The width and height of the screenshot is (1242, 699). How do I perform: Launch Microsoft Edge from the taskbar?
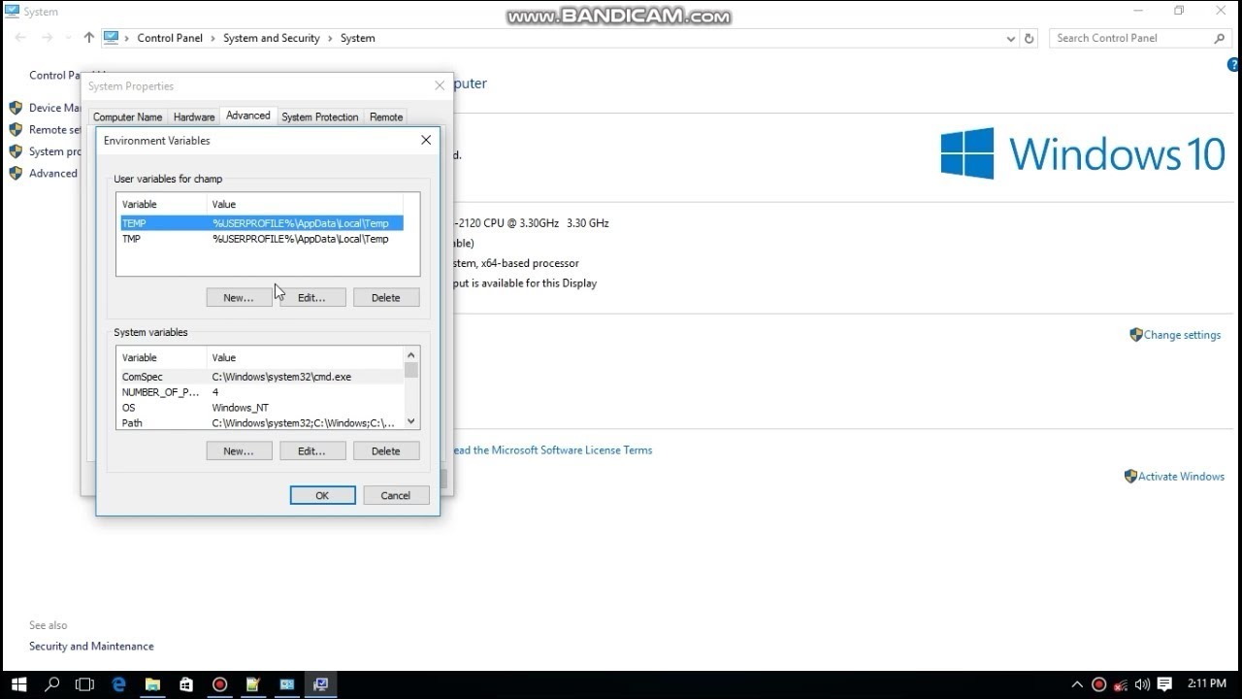(x=119, y=684)
